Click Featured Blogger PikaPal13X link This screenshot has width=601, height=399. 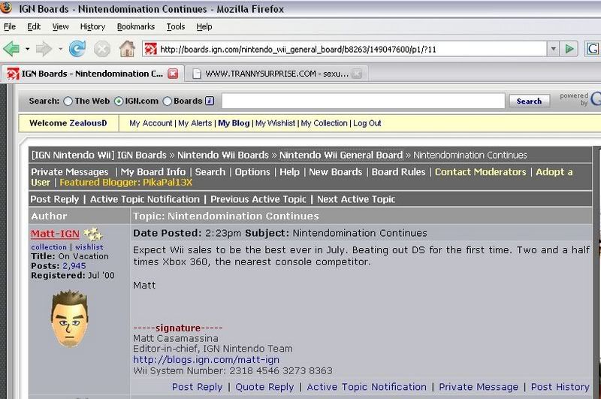[x=125, y=183]
